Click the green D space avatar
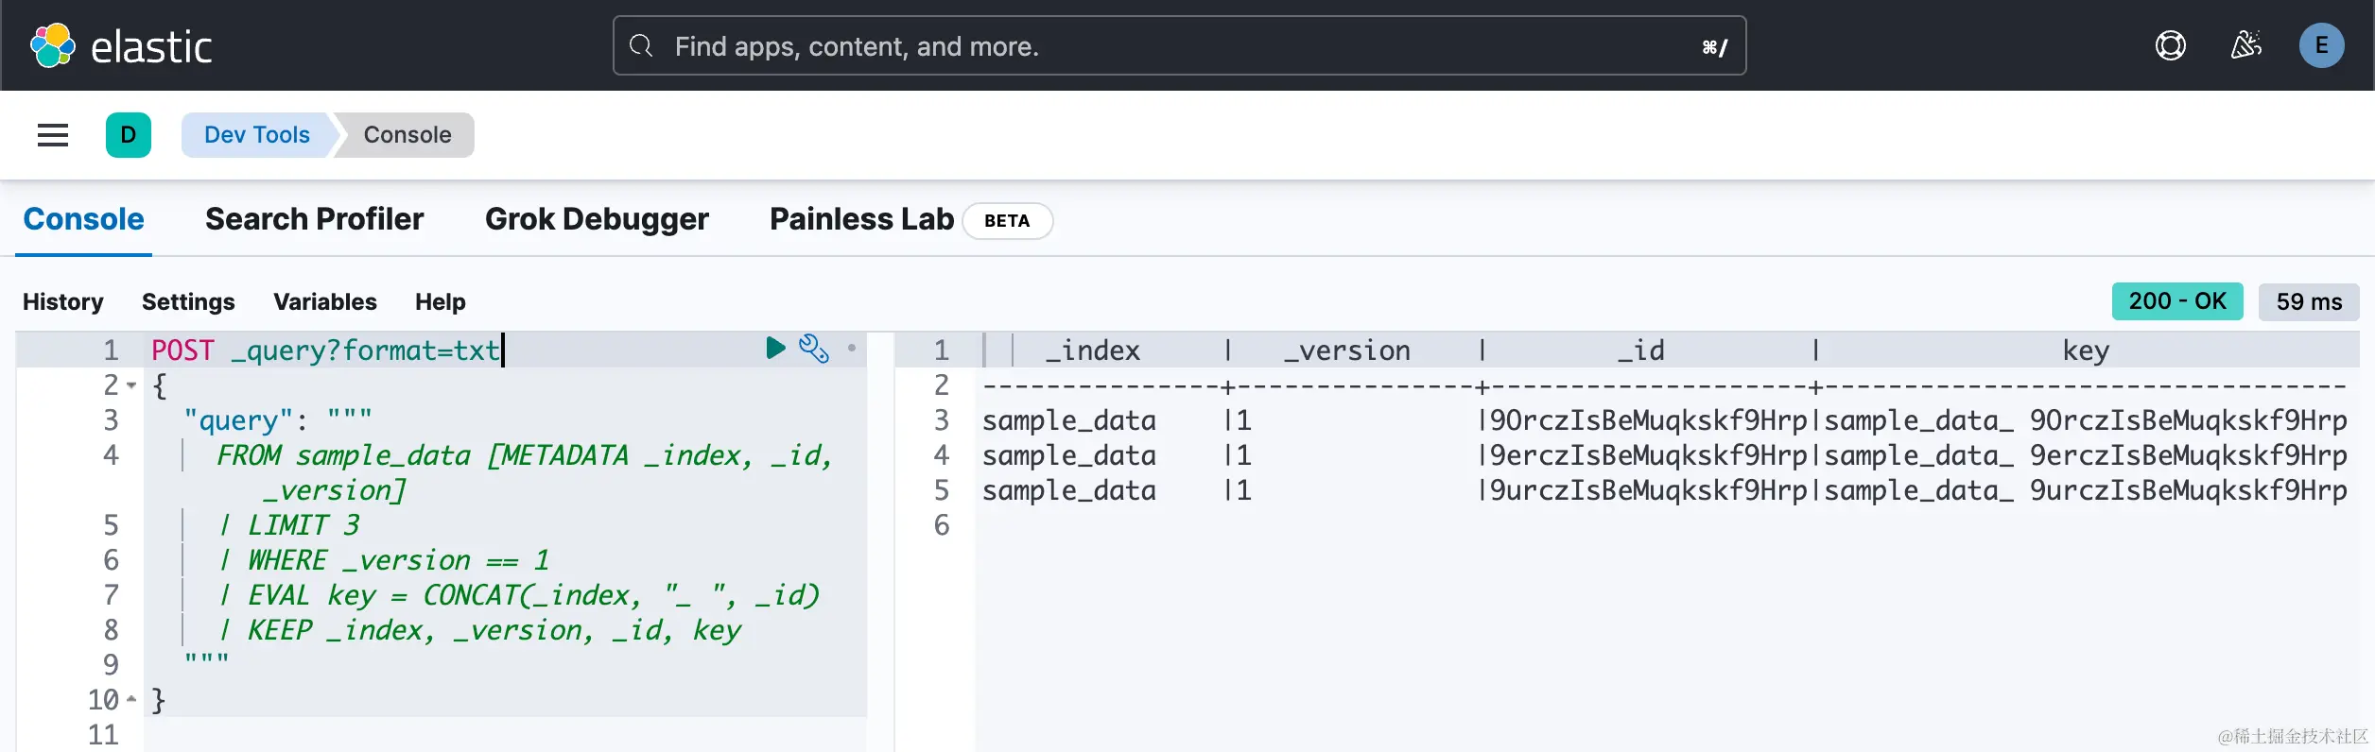2375x752 pixels. 129,135
